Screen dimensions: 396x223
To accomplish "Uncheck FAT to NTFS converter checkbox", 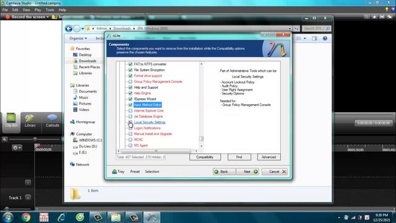I will click(131, 64).
